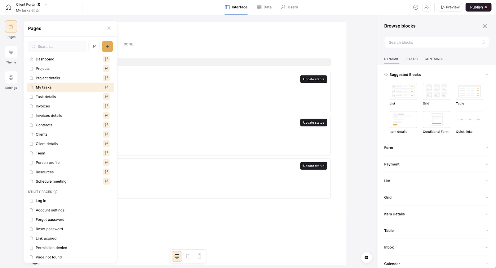The height and width of the screenshot is (268, 496).
Task: Click the branch icon for Task details
Action: (106, 97)
